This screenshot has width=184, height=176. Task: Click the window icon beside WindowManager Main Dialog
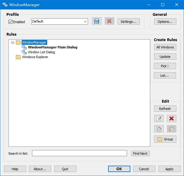click(x=24, y=47)
